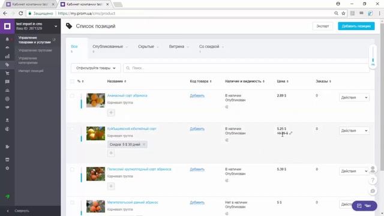The width and height of the screenshot is (384, 216).
Task: Click the pencil edit icon beside crossed-out price
Action: (290, 133)
